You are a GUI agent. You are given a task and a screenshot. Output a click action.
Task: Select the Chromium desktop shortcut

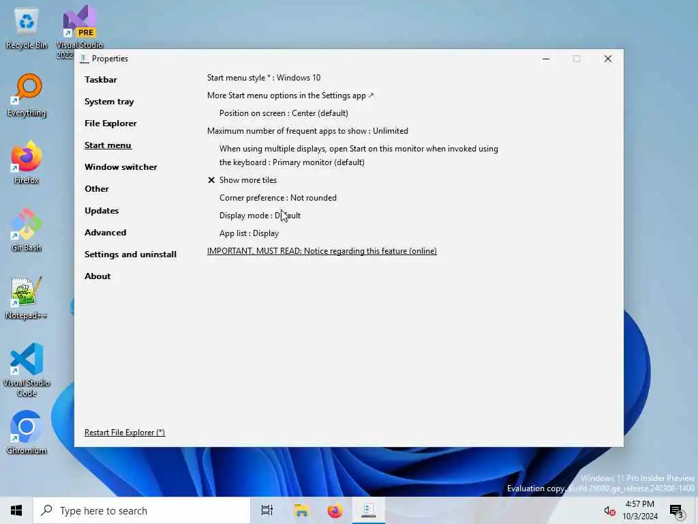tap(27, 432)
